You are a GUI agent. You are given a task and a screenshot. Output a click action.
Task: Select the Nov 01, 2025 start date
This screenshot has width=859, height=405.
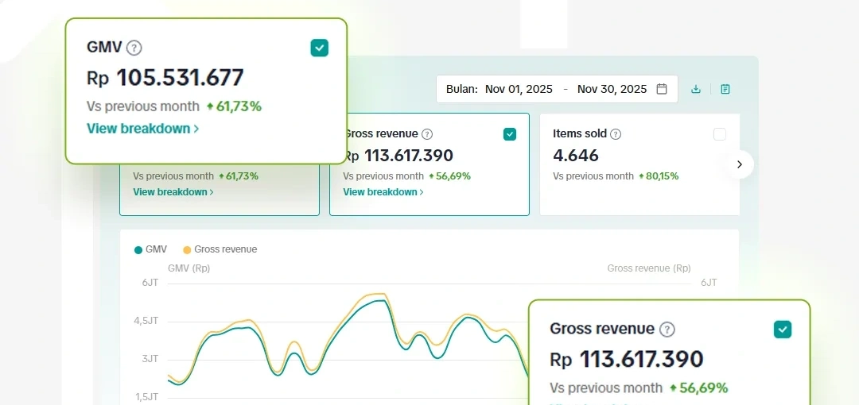(519, 89)
